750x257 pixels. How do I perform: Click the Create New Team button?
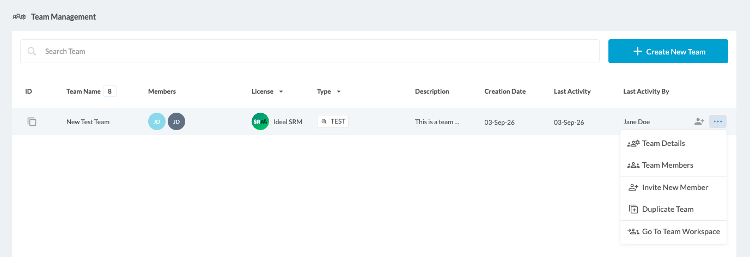[668, 51]
